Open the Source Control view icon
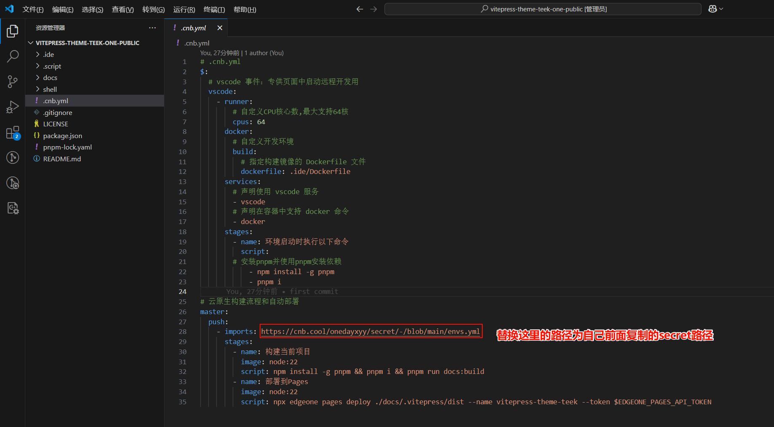Screen dimensions: 774x427 click(13, 82)
